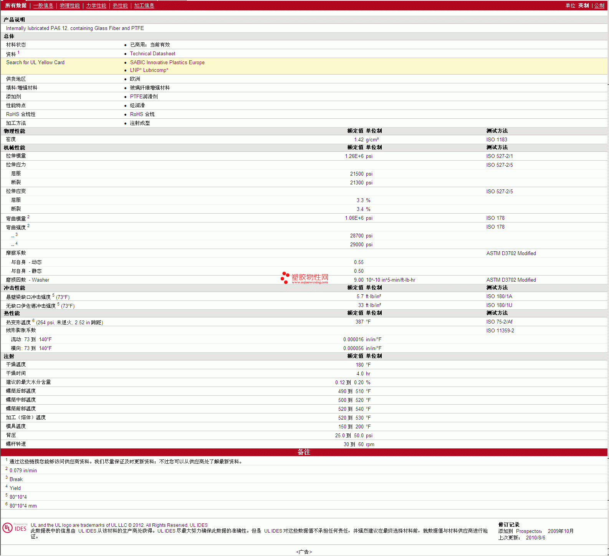Image resolution: width=609 pixels, height=556 pixels.
Task: Click tensile modulus value 1.26E+6
Action: coord(354,156)
